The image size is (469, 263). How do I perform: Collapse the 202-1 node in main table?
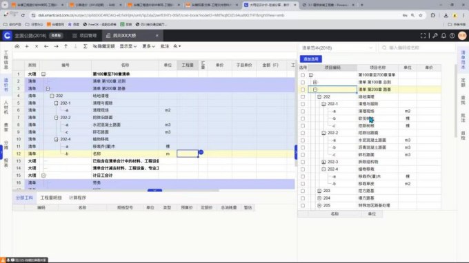57,103
